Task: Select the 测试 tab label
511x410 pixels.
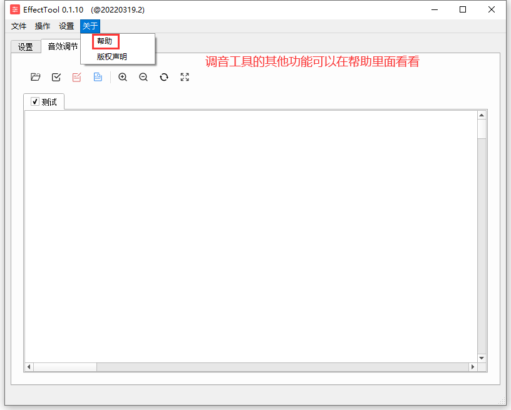Action: (49, 102)
